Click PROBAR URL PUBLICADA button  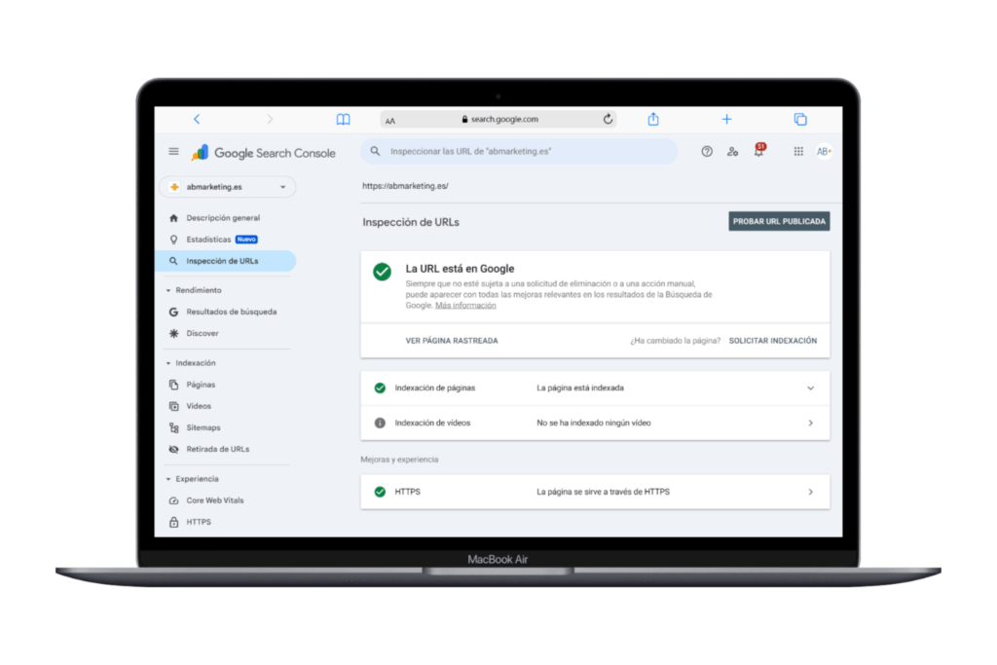(x=779, y=221)
